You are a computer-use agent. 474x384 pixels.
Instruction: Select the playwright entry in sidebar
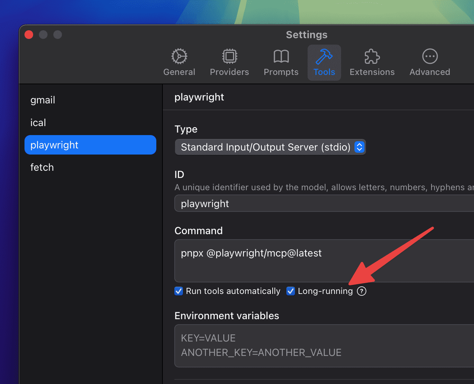(x=90, y=145)
